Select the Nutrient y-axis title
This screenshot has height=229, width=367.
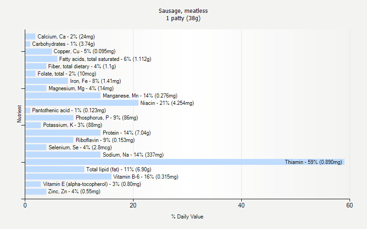[x=19, y=114]
